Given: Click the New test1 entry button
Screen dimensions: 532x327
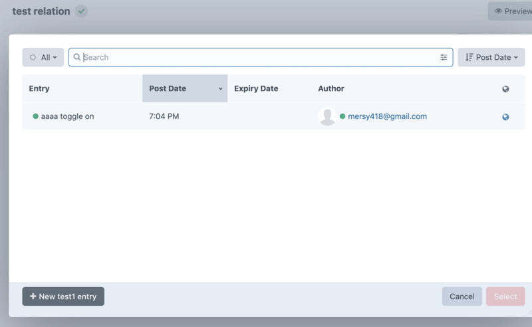Looking at the screenshot, I should pyautogui.click(x=63, y=296).
